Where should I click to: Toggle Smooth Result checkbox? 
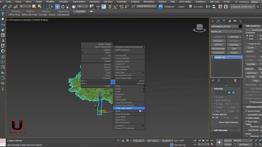coord(246,111)
